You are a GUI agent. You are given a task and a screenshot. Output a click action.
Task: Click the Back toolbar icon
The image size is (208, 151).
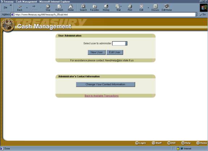(x=20, y=8)
